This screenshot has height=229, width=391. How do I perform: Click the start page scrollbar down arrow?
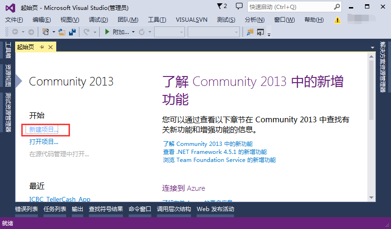click(371, 198)
